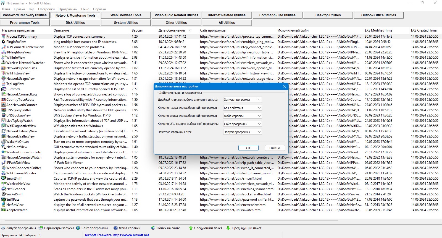Select NetworkUsageView's icon

[4, 79]
